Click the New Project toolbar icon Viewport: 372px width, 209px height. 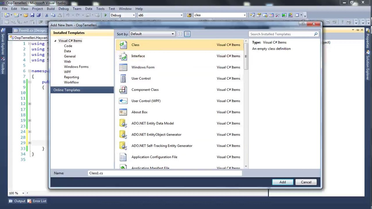[x=6, y=15]
